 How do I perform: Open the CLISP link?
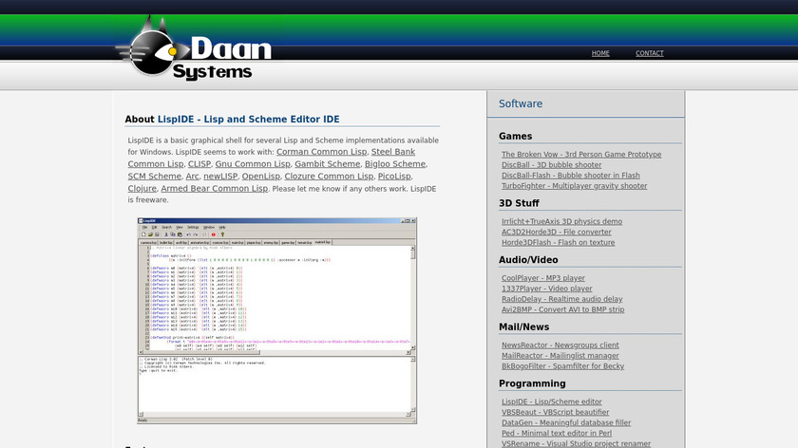[x=199, y=164]
